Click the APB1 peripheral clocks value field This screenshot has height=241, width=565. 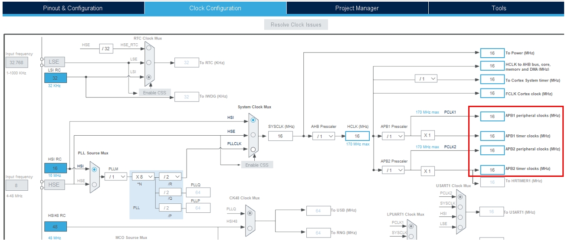tap(492, 116)
